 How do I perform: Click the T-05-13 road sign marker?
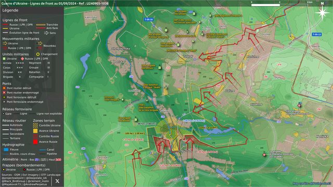click(316, 34)
